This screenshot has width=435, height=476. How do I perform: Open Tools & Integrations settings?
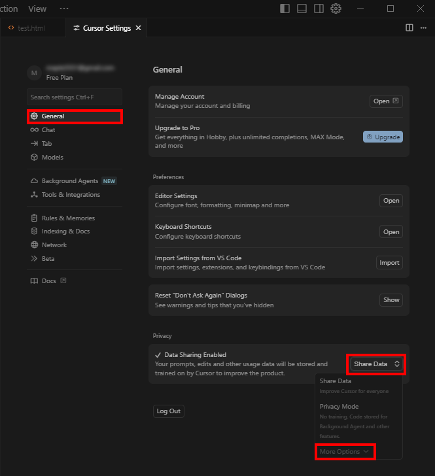point(75,195)
